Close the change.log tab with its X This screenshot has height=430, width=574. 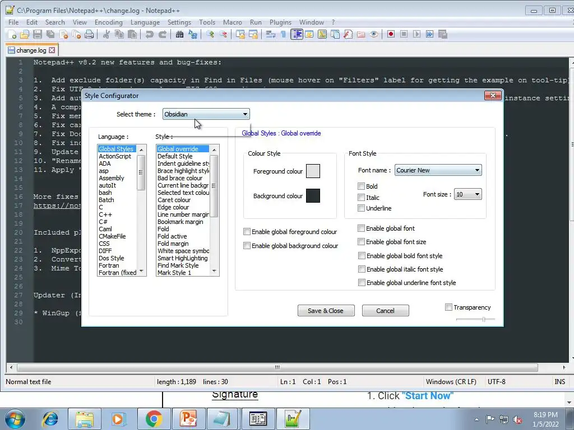click(52, 50)
